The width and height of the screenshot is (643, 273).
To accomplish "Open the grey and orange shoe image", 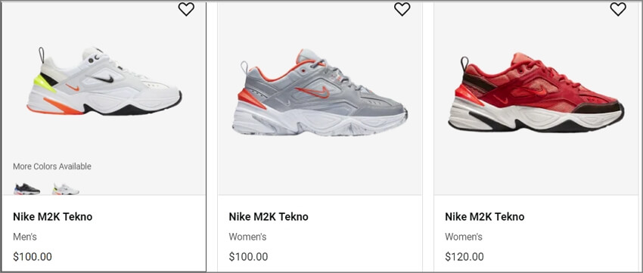I will click(x=320, y=92).
